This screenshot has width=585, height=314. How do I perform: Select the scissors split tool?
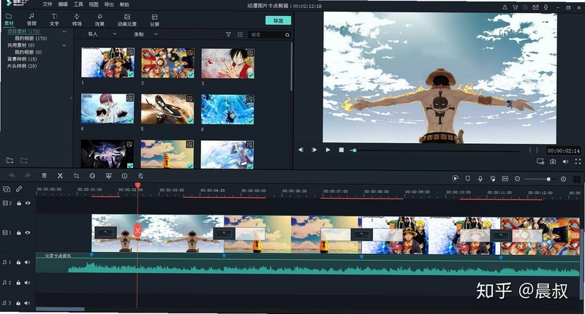click(x=60, y=175)
